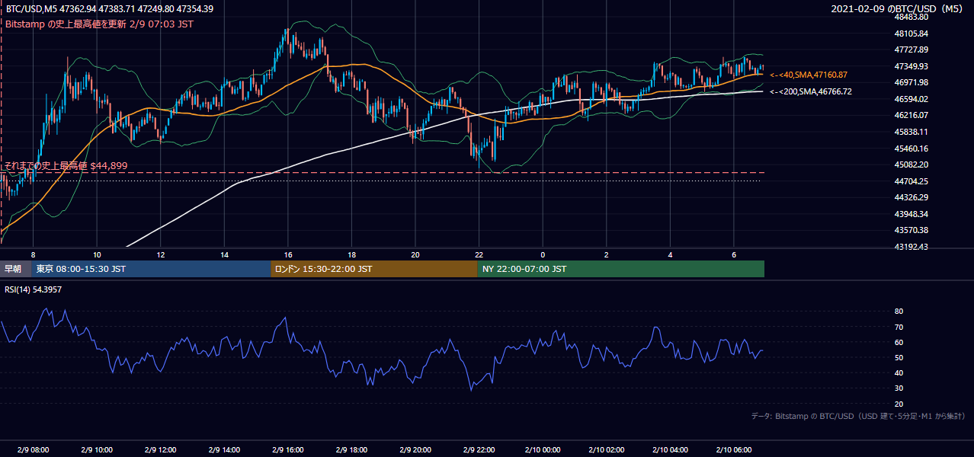
Task: Click the 2/10 02:00 date axis label
Action: click(607, 449)
